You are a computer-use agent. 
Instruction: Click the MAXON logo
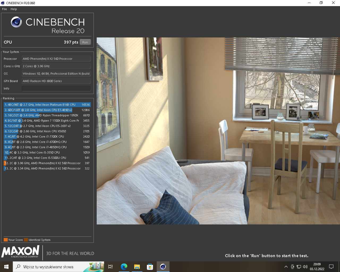[20, 252]
